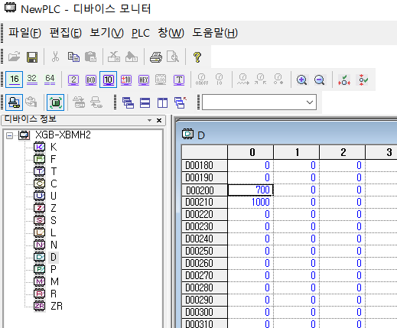Select the T device in tree

(x=54, y=171)
